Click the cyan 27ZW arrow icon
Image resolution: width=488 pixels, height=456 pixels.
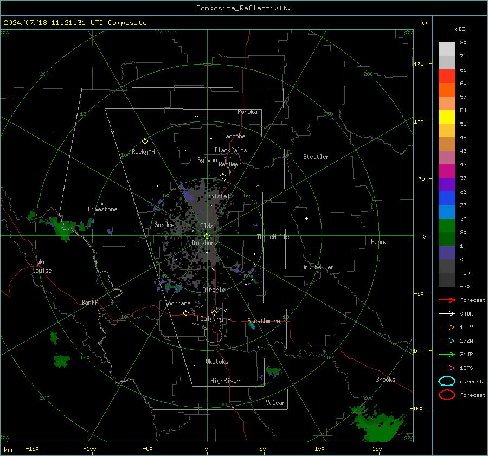447,341
